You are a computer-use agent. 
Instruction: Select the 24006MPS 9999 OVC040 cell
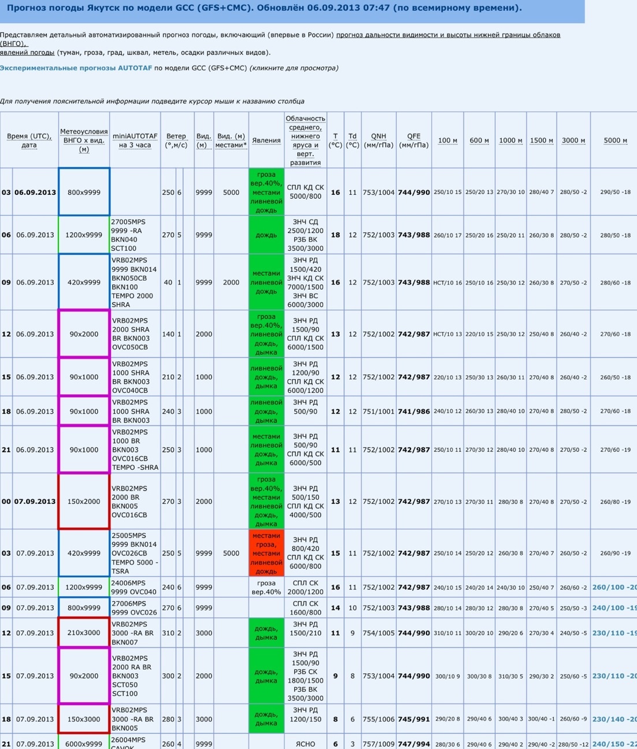135,587
